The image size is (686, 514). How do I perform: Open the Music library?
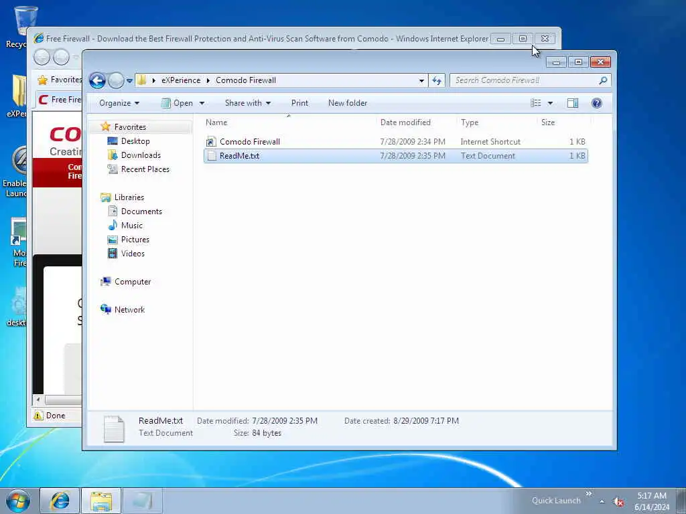pyautogui.click(x=132, y=226)
